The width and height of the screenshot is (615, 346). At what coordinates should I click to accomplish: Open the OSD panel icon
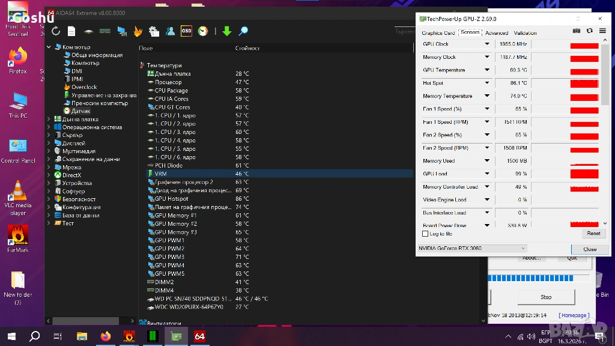pos(186,31)
